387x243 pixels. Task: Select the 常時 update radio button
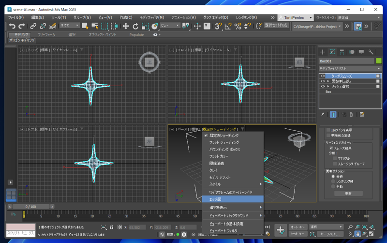[x=333, y=176]
